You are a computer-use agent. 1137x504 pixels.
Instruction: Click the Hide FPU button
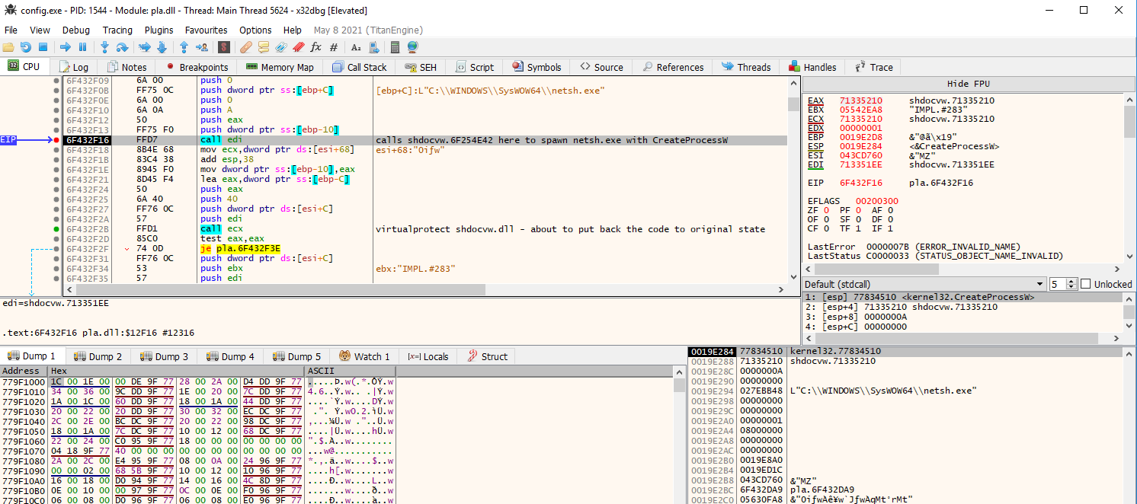[x=968, y=83]
